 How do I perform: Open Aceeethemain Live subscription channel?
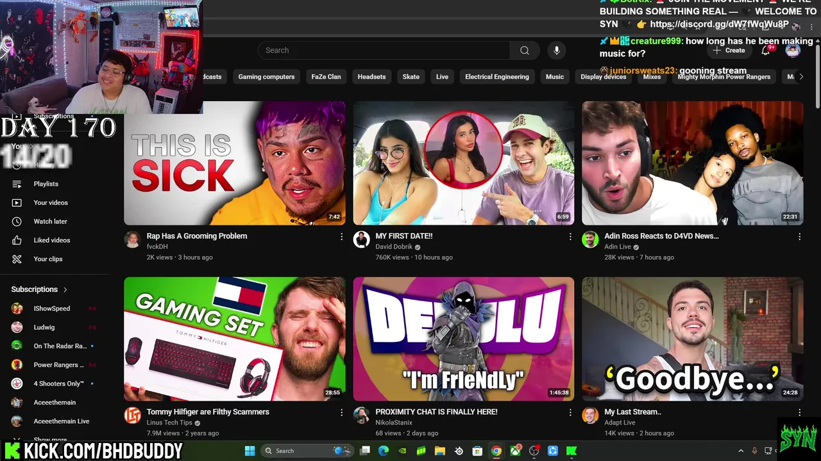[61, 421]
